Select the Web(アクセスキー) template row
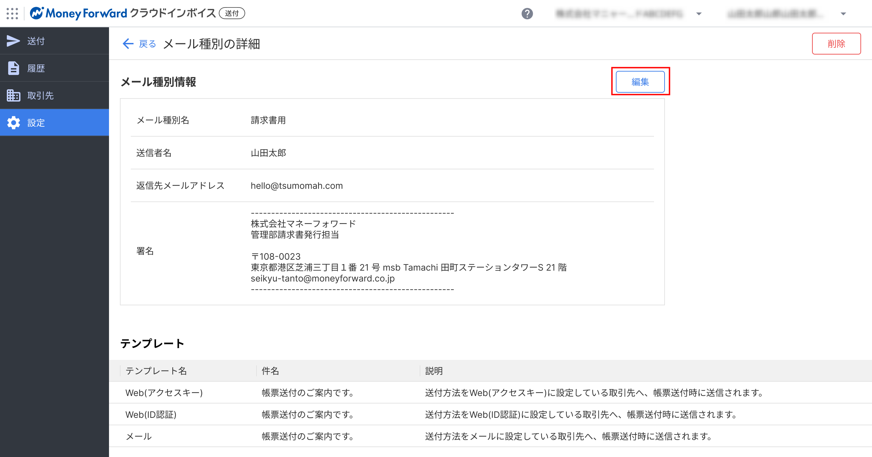872x457 pixels. (x=164, y=393)
